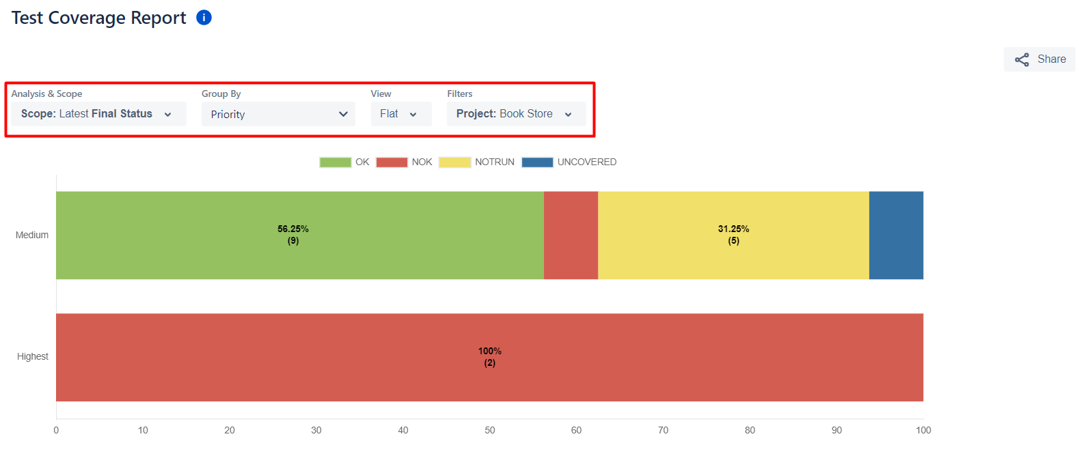Click the NOTRUN legend text

pos(495,162)
